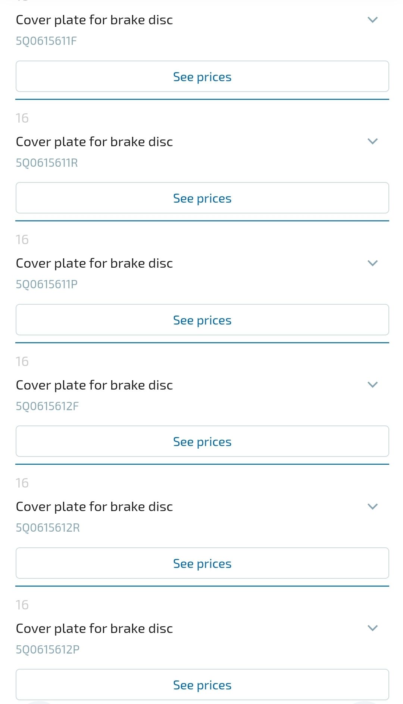See prices for part 5Q0615611F
Viewport: 403px width, 704px height.
(x=202, y=77)
